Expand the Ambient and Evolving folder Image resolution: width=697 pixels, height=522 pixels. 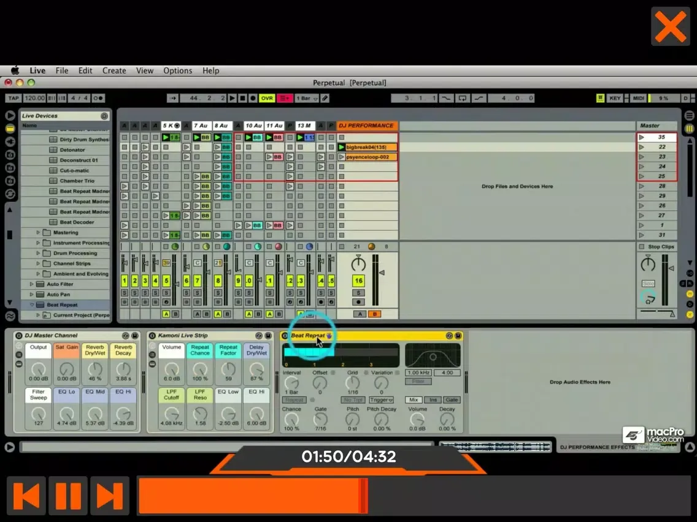(x=38, y=274)
